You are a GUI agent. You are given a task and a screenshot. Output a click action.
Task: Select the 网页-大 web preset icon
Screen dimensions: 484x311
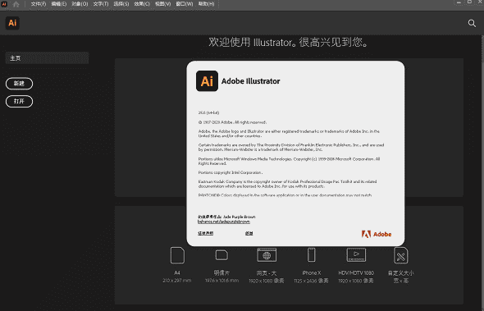(267, 255)
